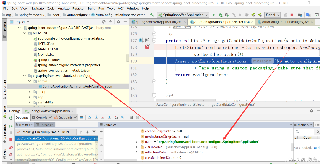Click the Drop Frame debugger icon
Image resolution: width=321 pixels, height=164 pixels.
[x=116, y=117]
